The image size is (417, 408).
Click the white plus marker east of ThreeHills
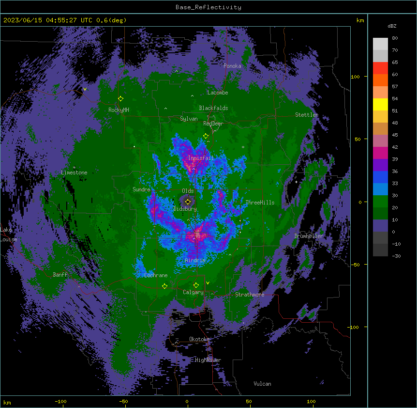pos(296,182)
